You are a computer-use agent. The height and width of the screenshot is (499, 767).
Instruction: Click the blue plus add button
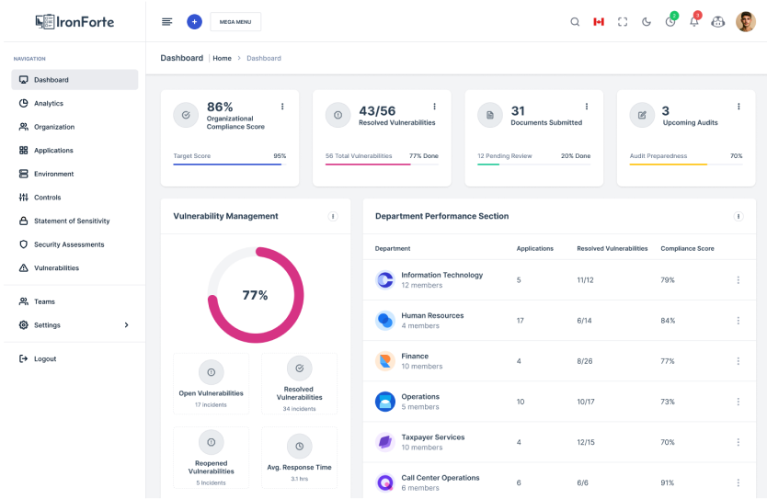coord(194,22)
